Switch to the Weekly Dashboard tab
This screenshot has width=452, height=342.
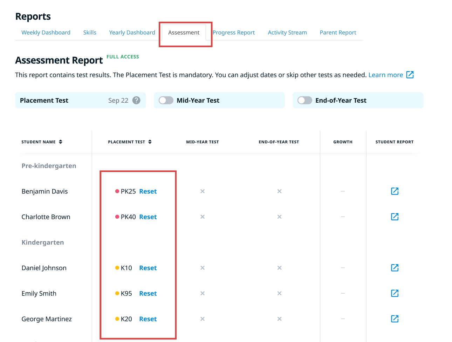46,33
